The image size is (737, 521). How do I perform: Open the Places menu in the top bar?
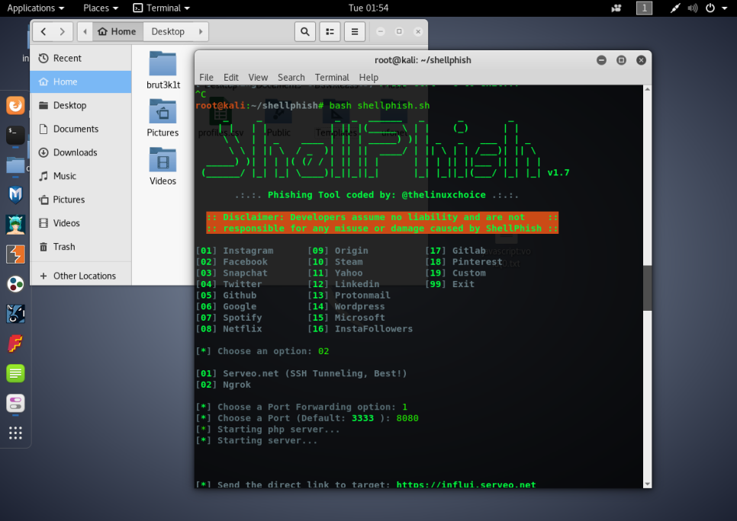[x=101, y=8]
